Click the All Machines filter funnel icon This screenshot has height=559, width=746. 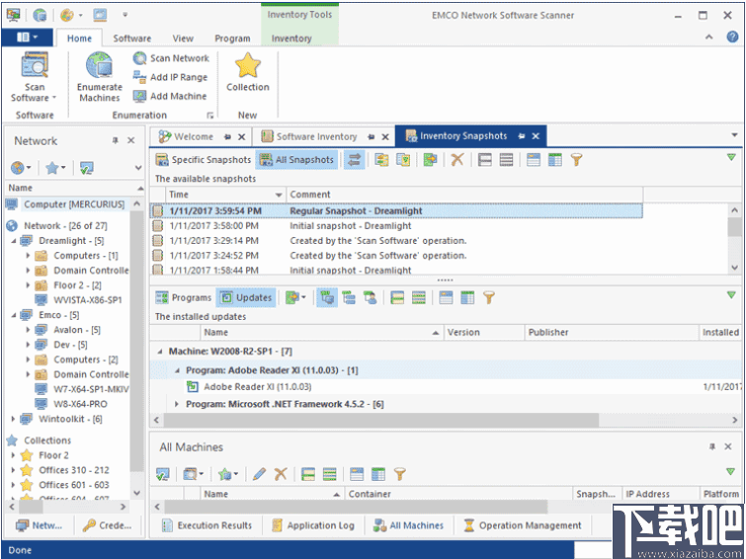(400, 474)
